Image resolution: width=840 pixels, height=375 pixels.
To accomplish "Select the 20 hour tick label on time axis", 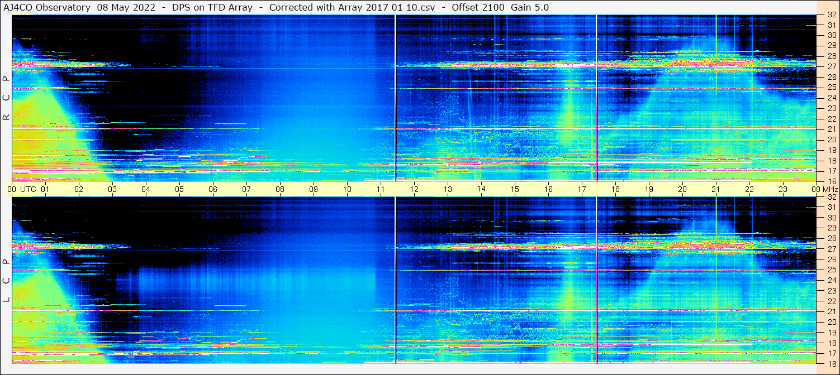I will [x=682, y=189].
